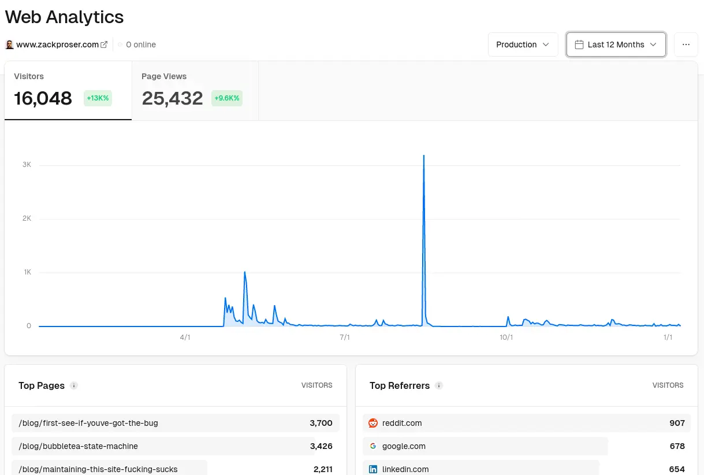Click the +13K% visitors growth badge

pyautogui.click(x=97, y=98)
